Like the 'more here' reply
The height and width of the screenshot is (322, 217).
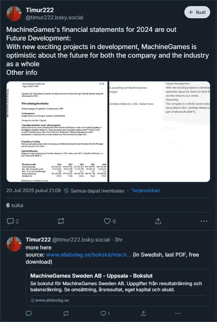[x=104, y=313]
